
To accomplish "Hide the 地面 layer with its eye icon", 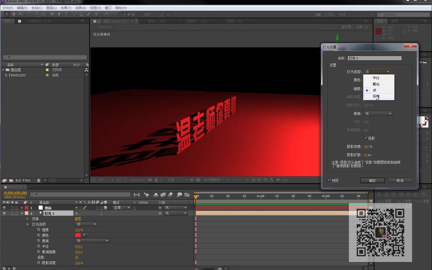I will [4, 208].
